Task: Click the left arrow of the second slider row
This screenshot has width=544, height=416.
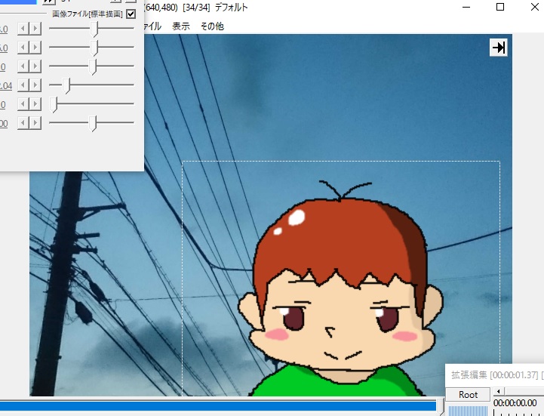Action: [x=23, y=48]
